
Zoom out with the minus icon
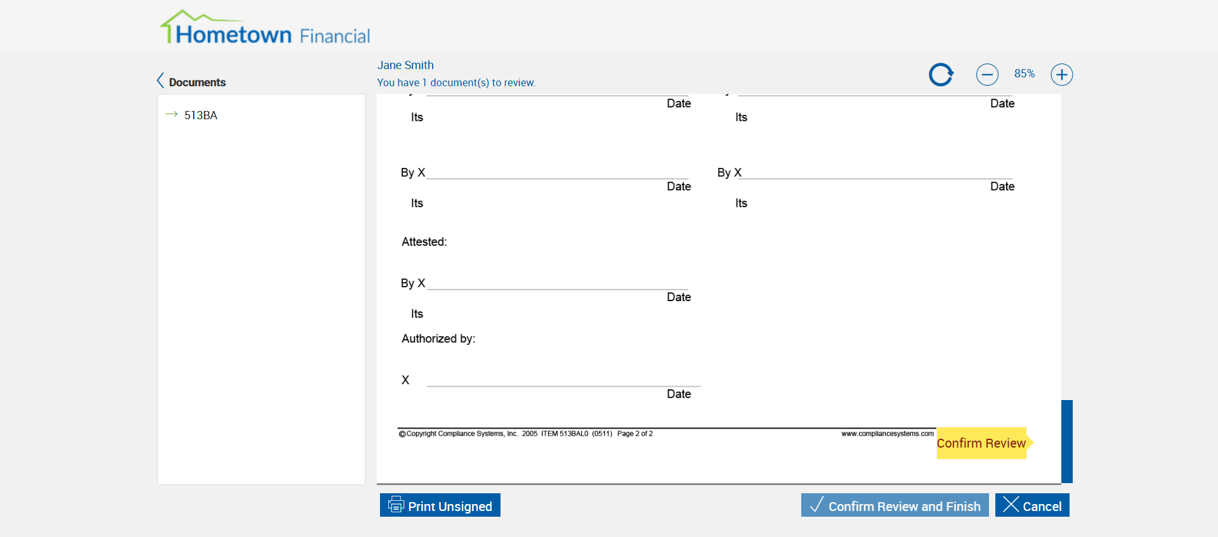(986, 75)
